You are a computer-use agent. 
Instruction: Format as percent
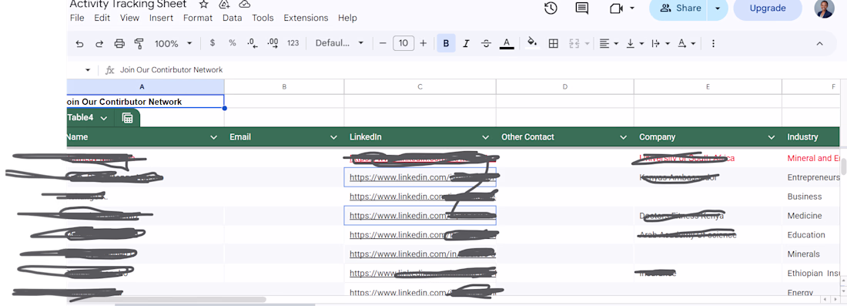233,43
